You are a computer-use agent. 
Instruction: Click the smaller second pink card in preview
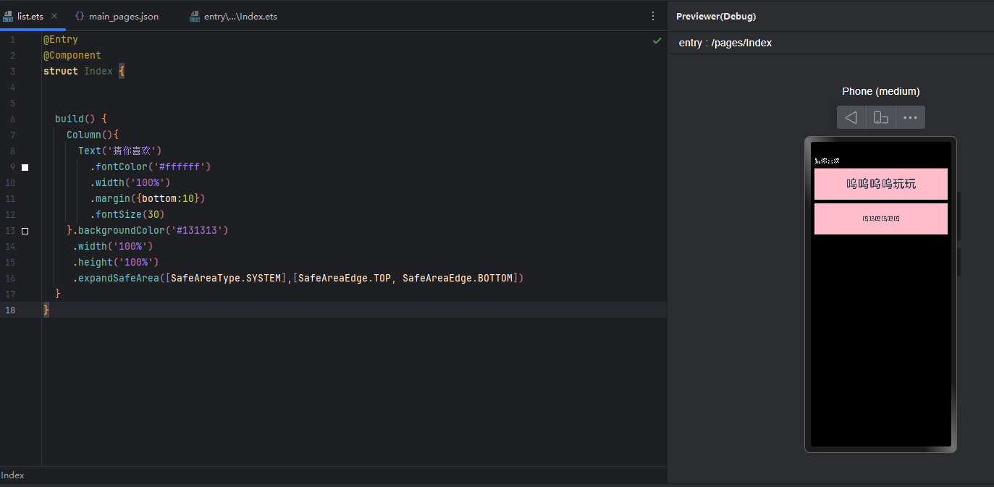(880, 219)
